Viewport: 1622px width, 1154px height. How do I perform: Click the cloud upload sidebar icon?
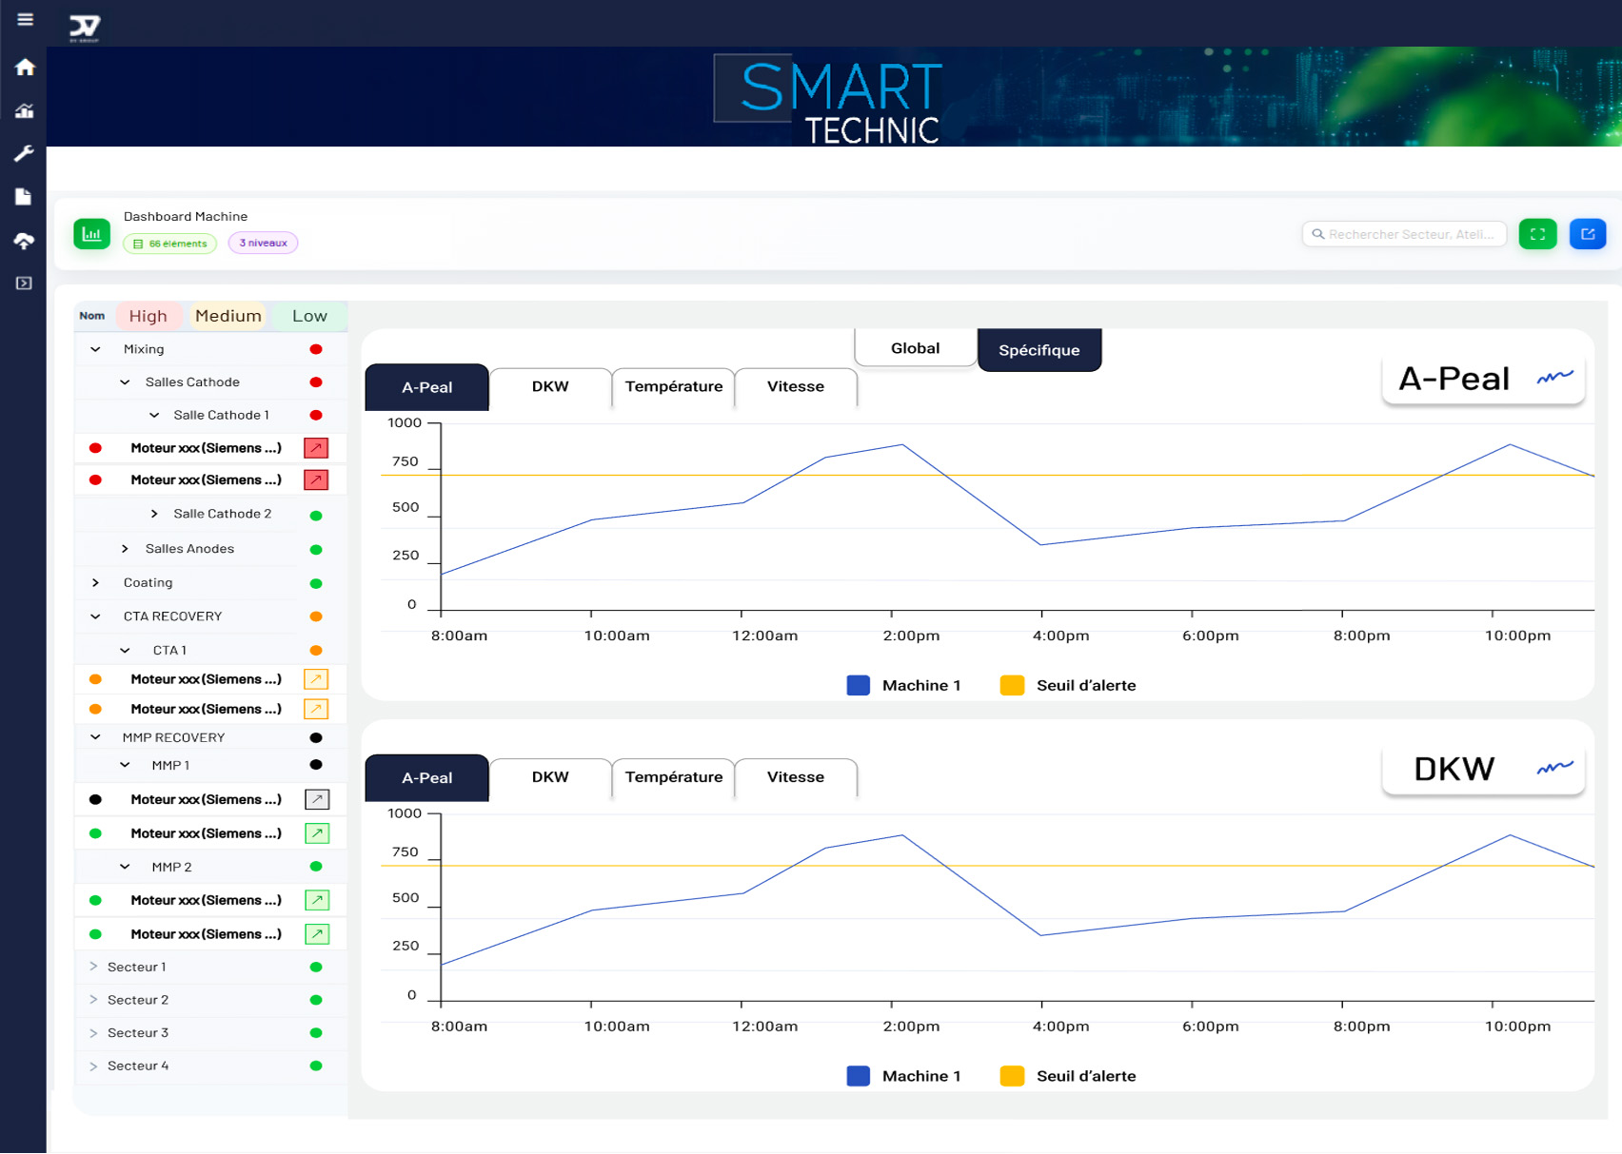coord(25,241)
